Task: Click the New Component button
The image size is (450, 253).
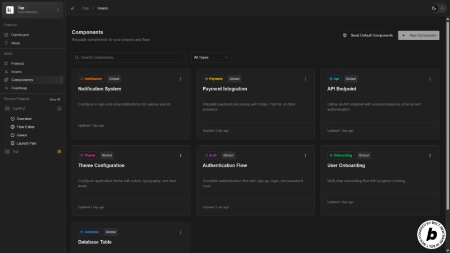Action: [x=419, y=35]
